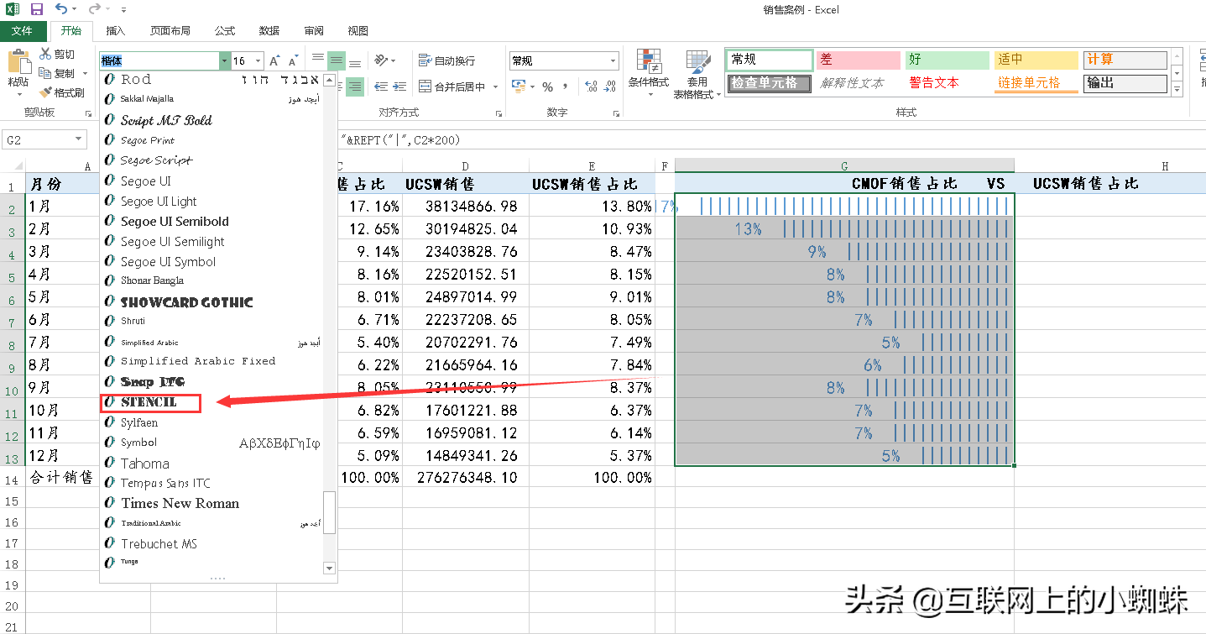Increase decimal places
The width and height of the screenshot is (1206, 634).
pyautogui.click(x=590, y=86)
